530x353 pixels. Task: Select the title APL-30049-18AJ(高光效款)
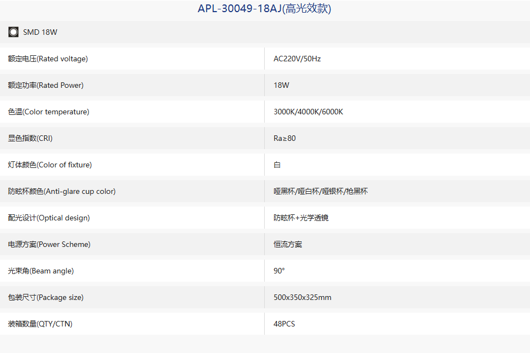264,8
